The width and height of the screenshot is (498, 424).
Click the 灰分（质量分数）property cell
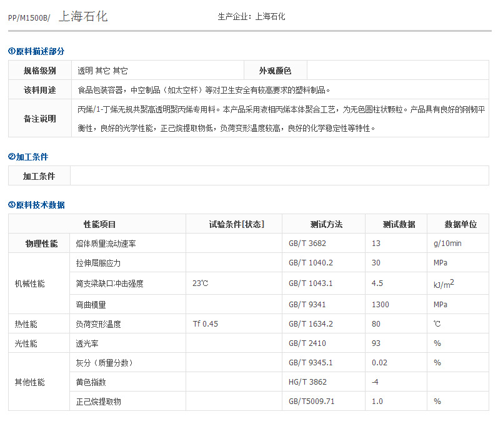[x=128, y=362]
